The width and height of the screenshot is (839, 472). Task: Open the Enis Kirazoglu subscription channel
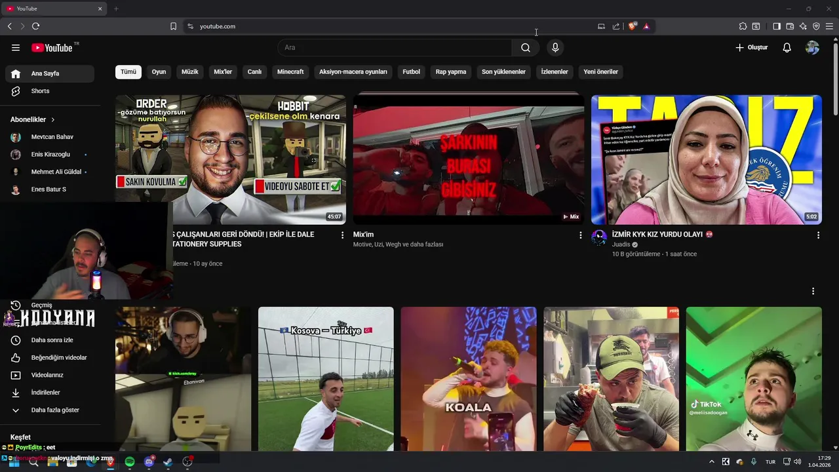coord(50,155)
